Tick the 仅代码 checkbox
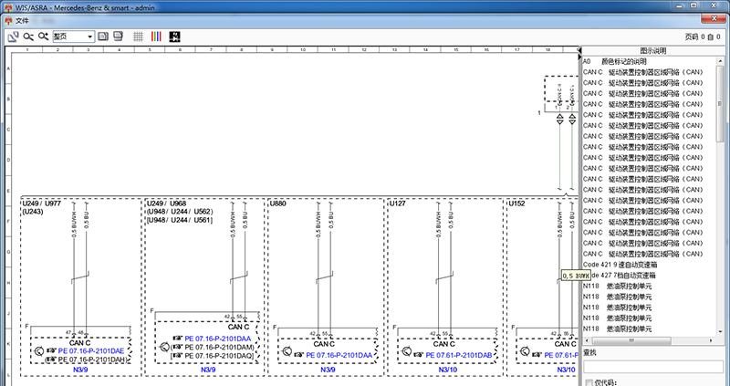Viewport: 730px width, 386px height. (589, 382)
